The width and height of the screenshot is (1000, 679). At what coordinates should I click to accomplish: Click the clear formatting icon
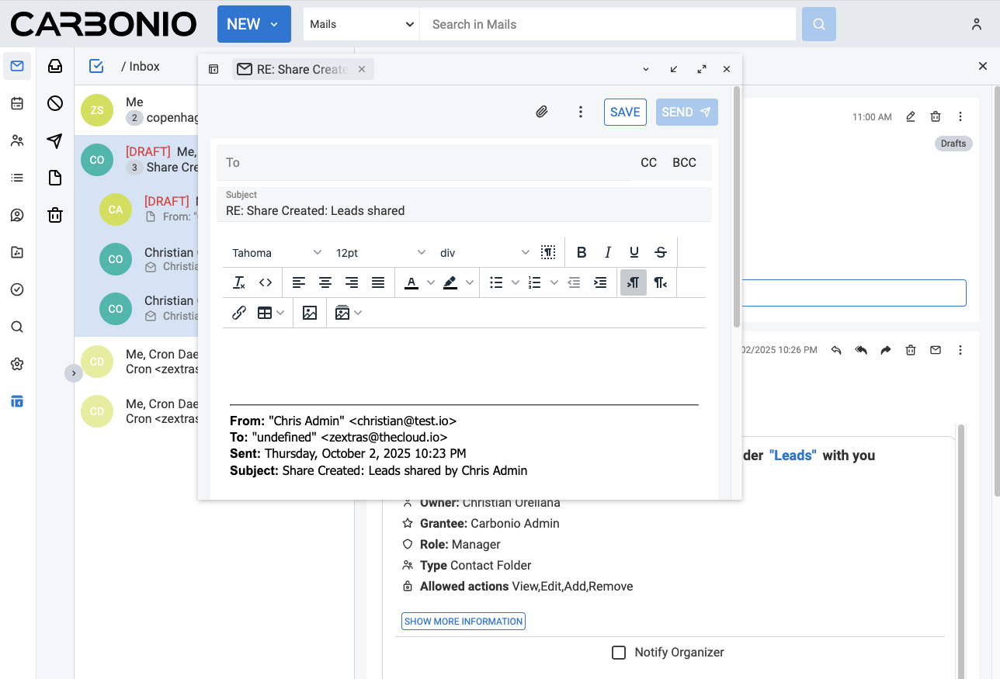(x=239, y=282)
